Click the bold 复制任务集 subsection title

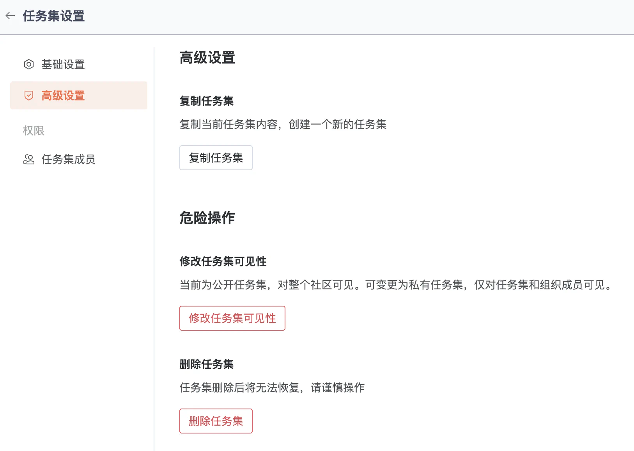[206, 101]
